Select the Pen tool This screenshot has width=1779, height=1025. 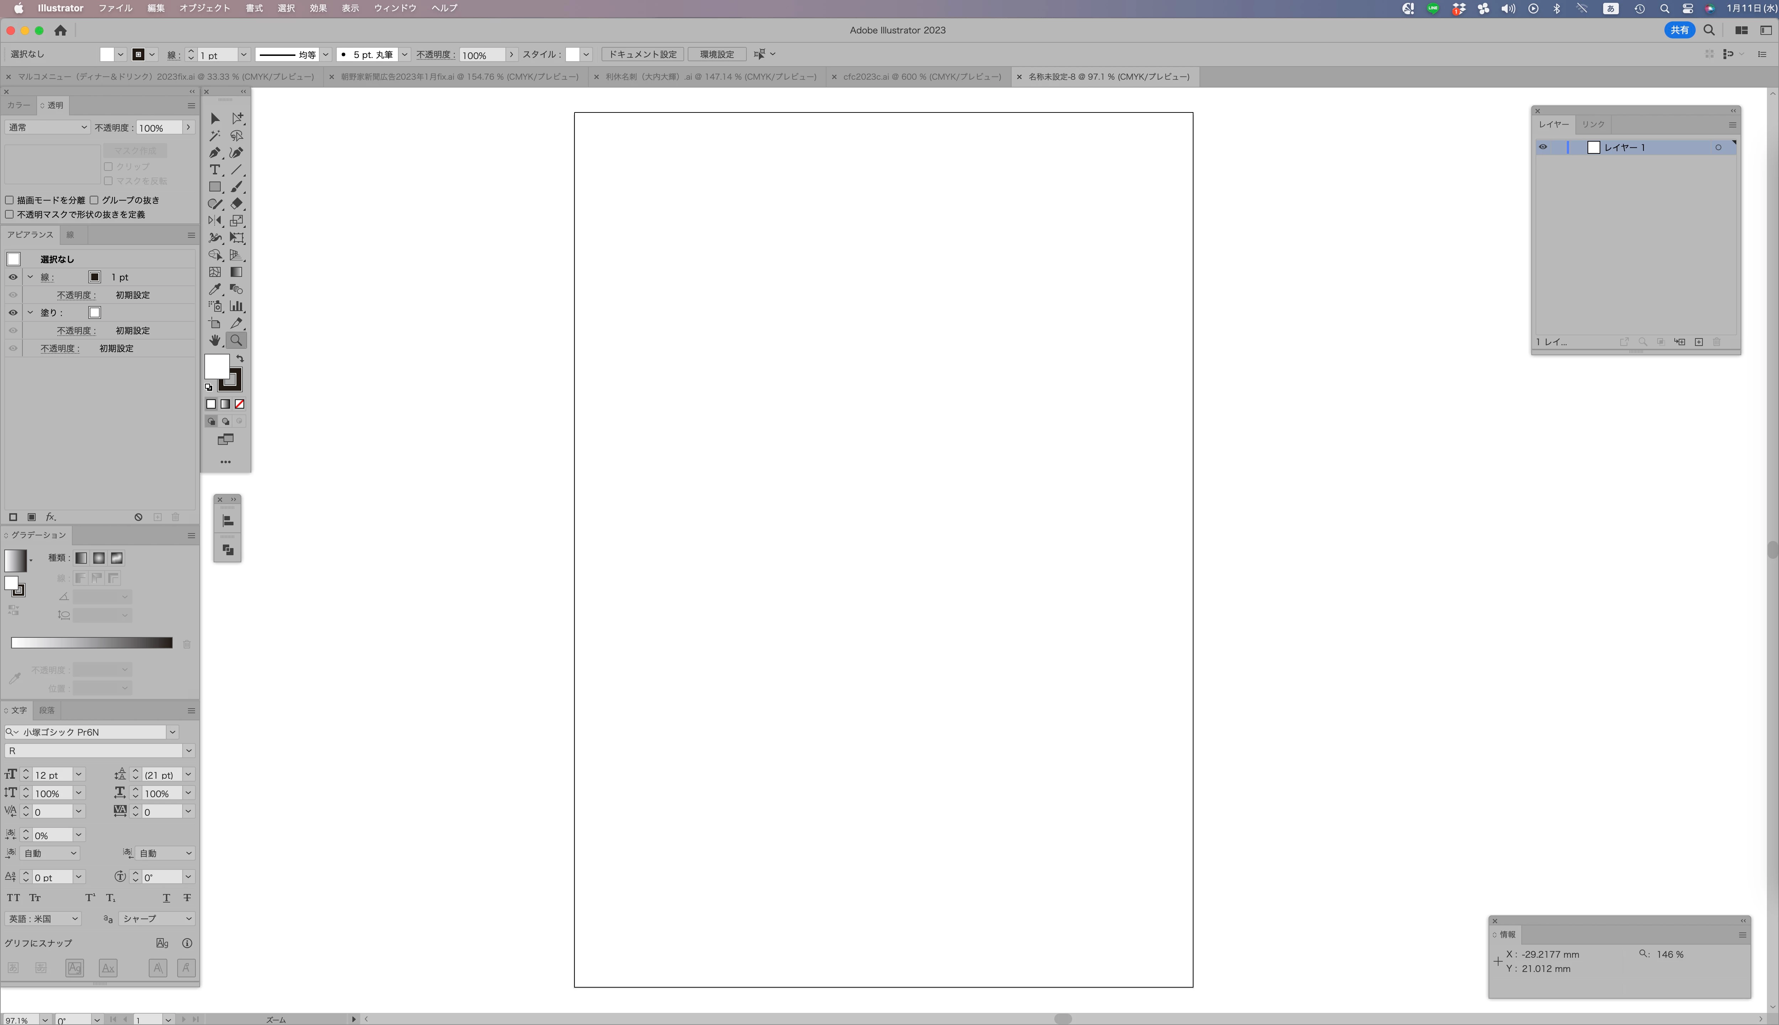point(215,153)
